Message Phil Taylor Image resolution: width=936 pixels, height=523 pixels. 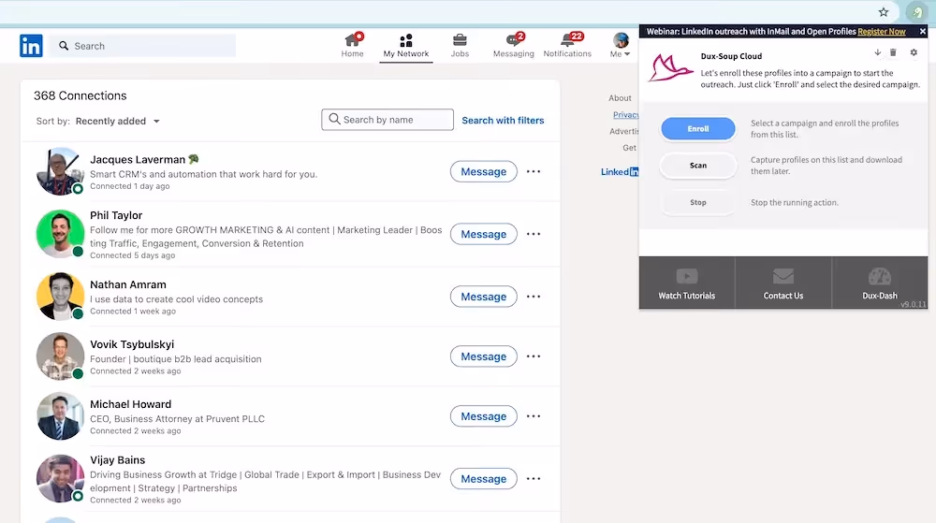pyautogui.click(x=484, y=234)
